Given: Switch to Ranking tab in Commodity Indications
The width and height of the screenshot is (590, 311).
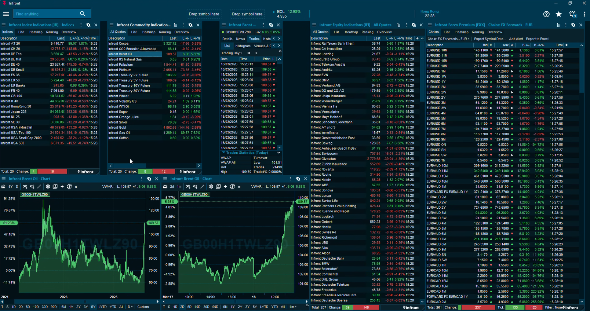Looking at the screenshot, I should tap(165, 32).
